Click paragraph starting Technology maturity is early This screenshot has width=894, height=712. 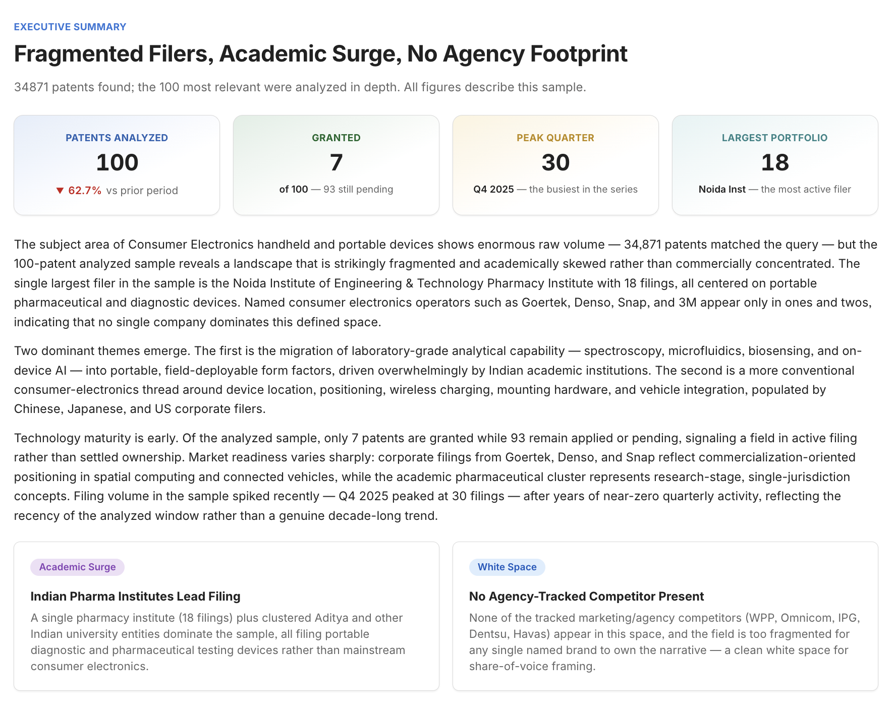pyautogui.click(x=435, y=477)
